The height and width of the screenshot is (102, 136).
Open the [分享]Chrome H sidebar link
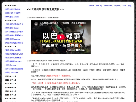click(x=11, y=65)
